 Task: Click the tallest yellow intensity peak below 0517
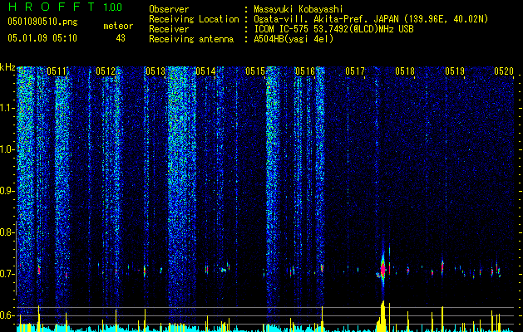click(x=383, y=316)
